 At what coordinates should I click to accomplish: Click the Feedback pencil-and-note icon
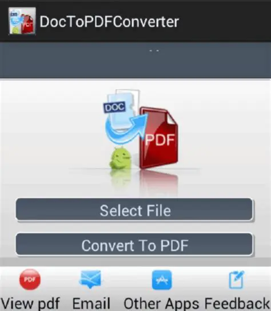click(x=237, y=280)
